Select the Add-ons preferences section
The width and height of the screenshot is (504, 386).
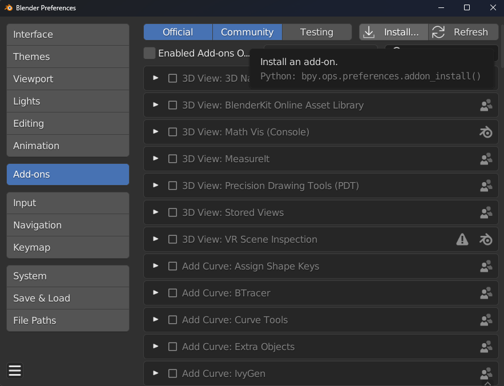(x=68, y=174)
